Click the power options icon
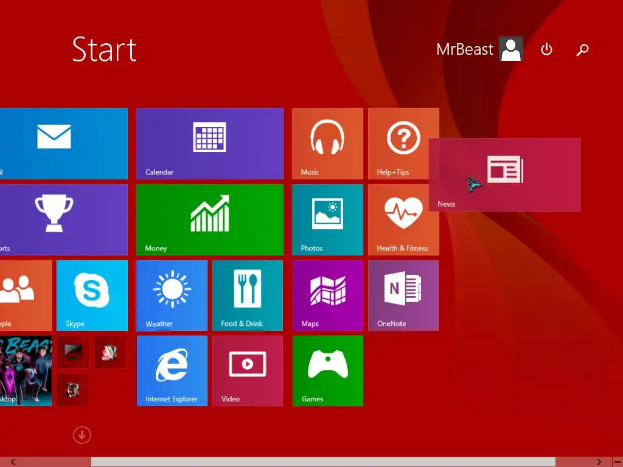The width and height of the screenshot is (623, 467). 547,49
